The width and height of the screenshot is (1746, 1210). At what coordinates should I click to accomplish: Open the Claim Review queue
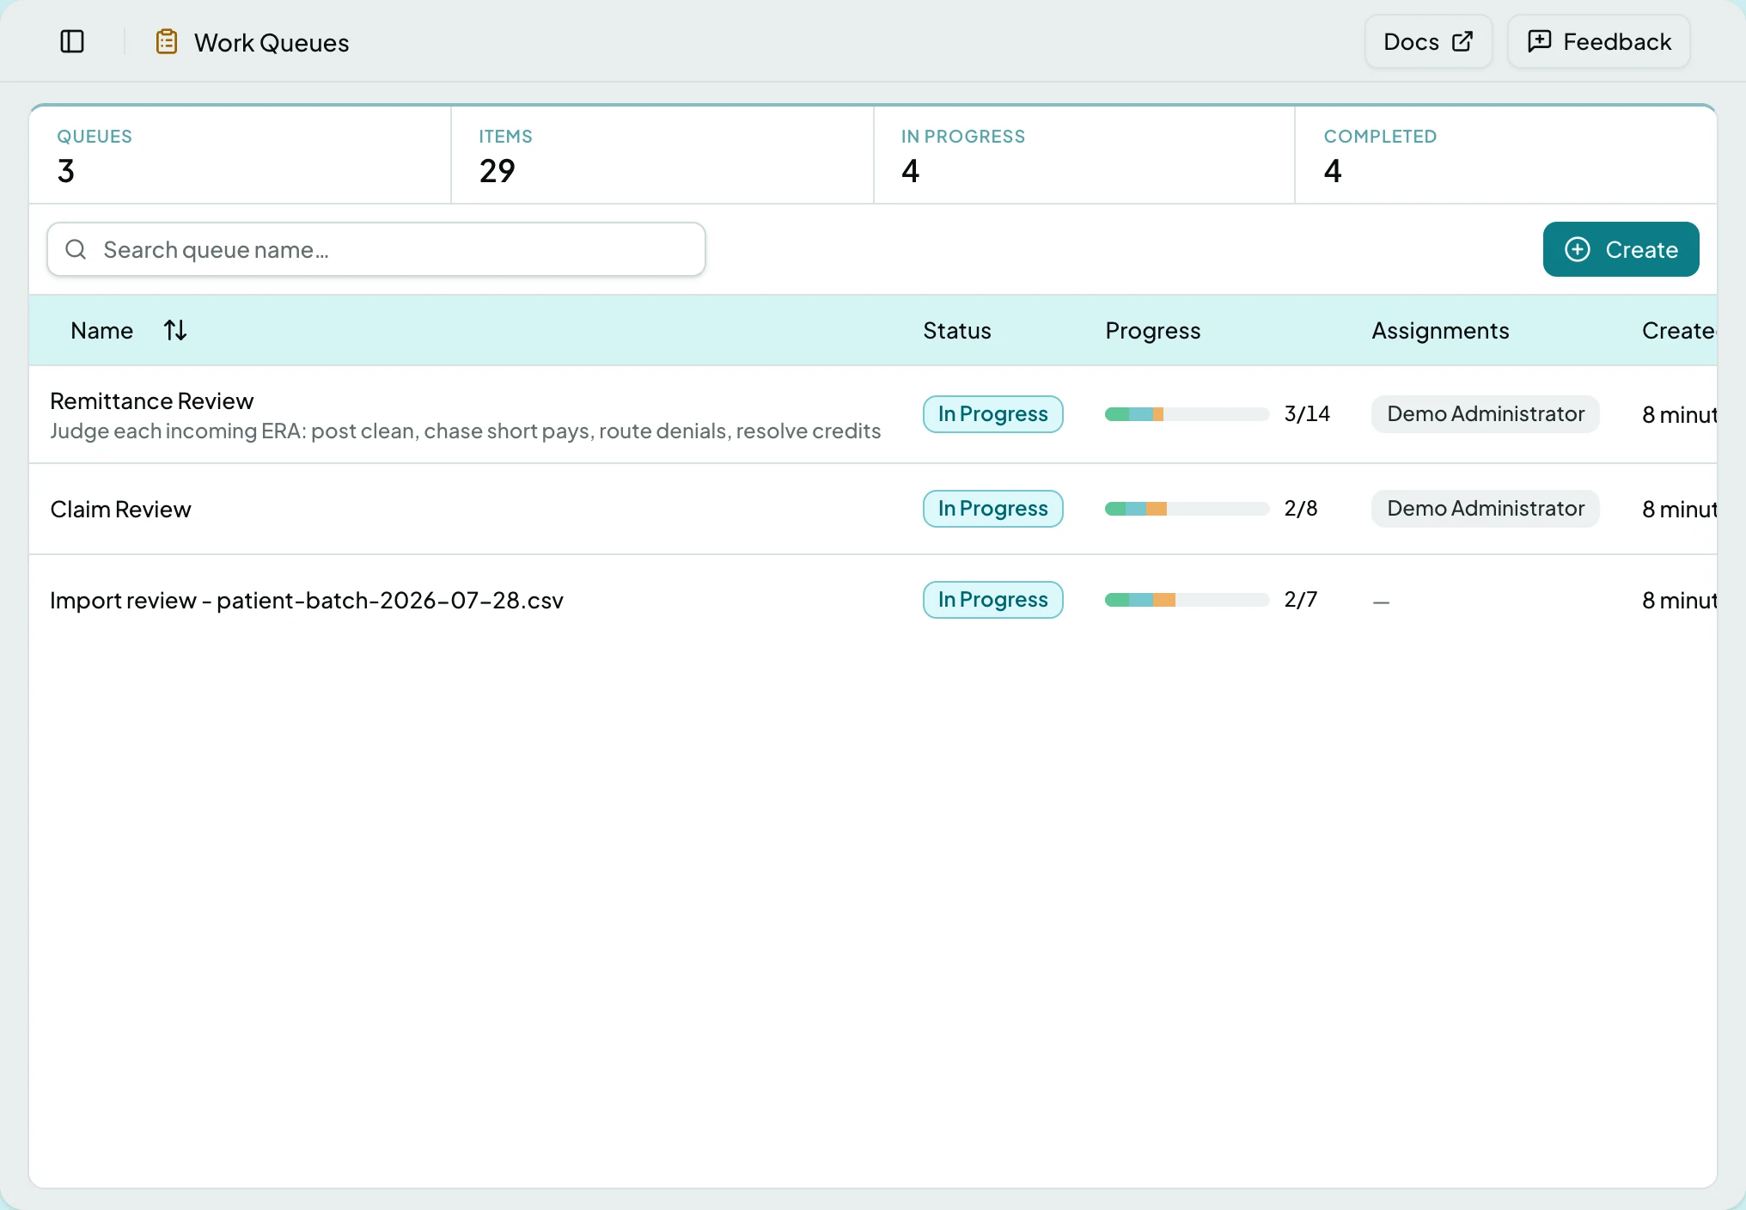[120, 510]
